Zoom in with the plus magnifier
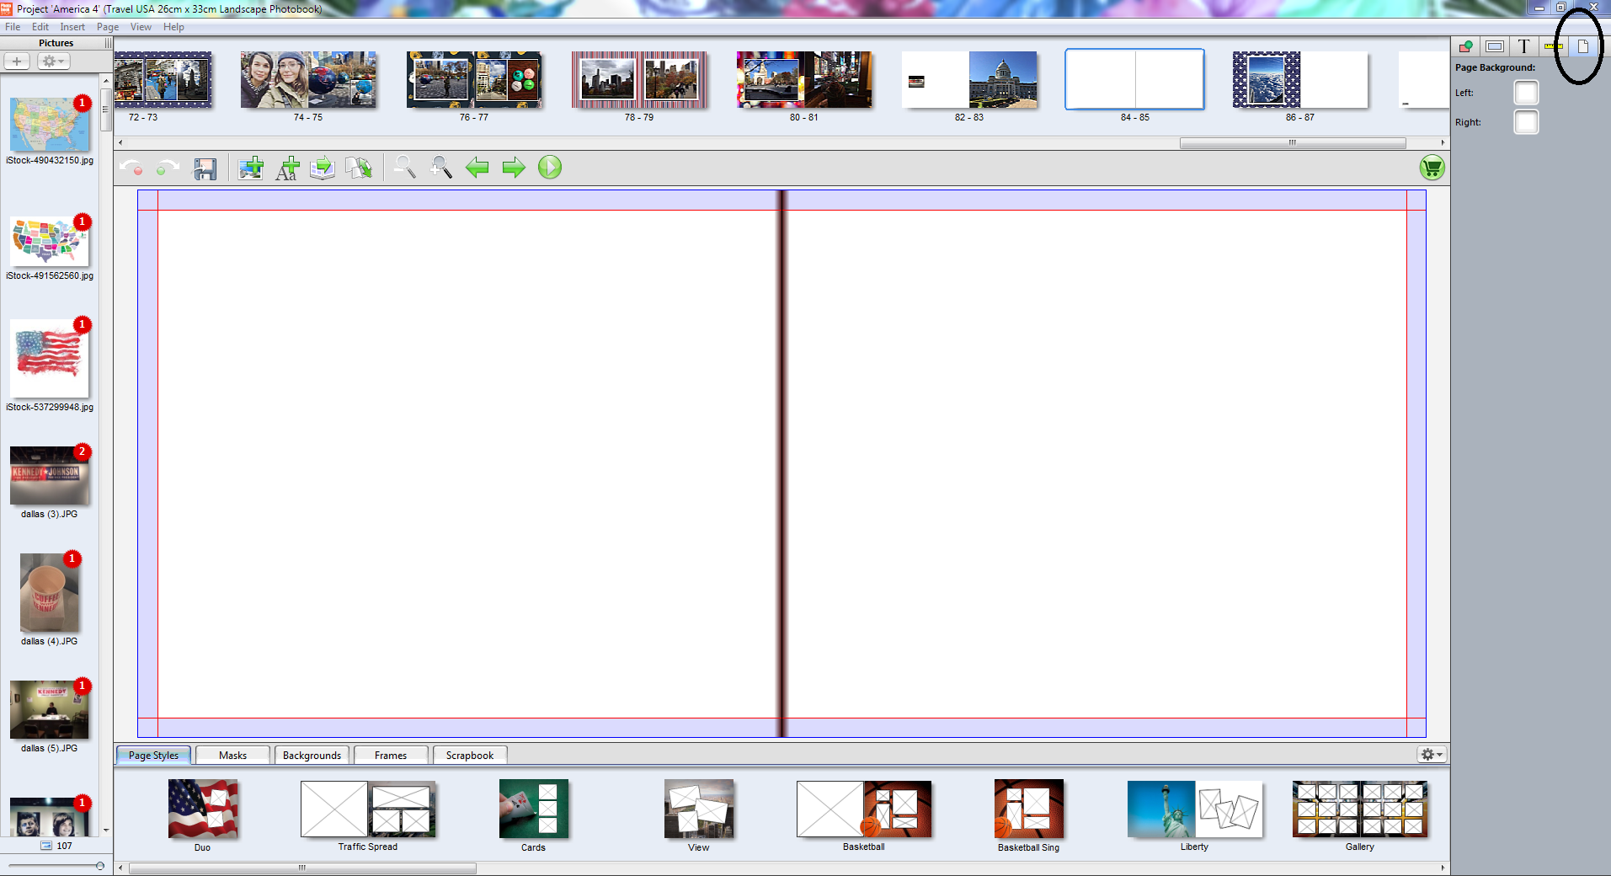The width and height of the screenshot is (1611, 876). [441, 168]
